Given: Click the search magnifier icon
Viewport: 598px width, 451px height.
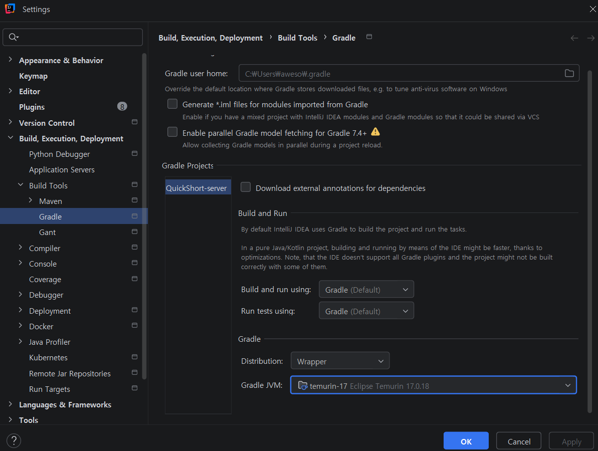Looking at the screenshot, I should pyautogui.click(x=14, y=37).
